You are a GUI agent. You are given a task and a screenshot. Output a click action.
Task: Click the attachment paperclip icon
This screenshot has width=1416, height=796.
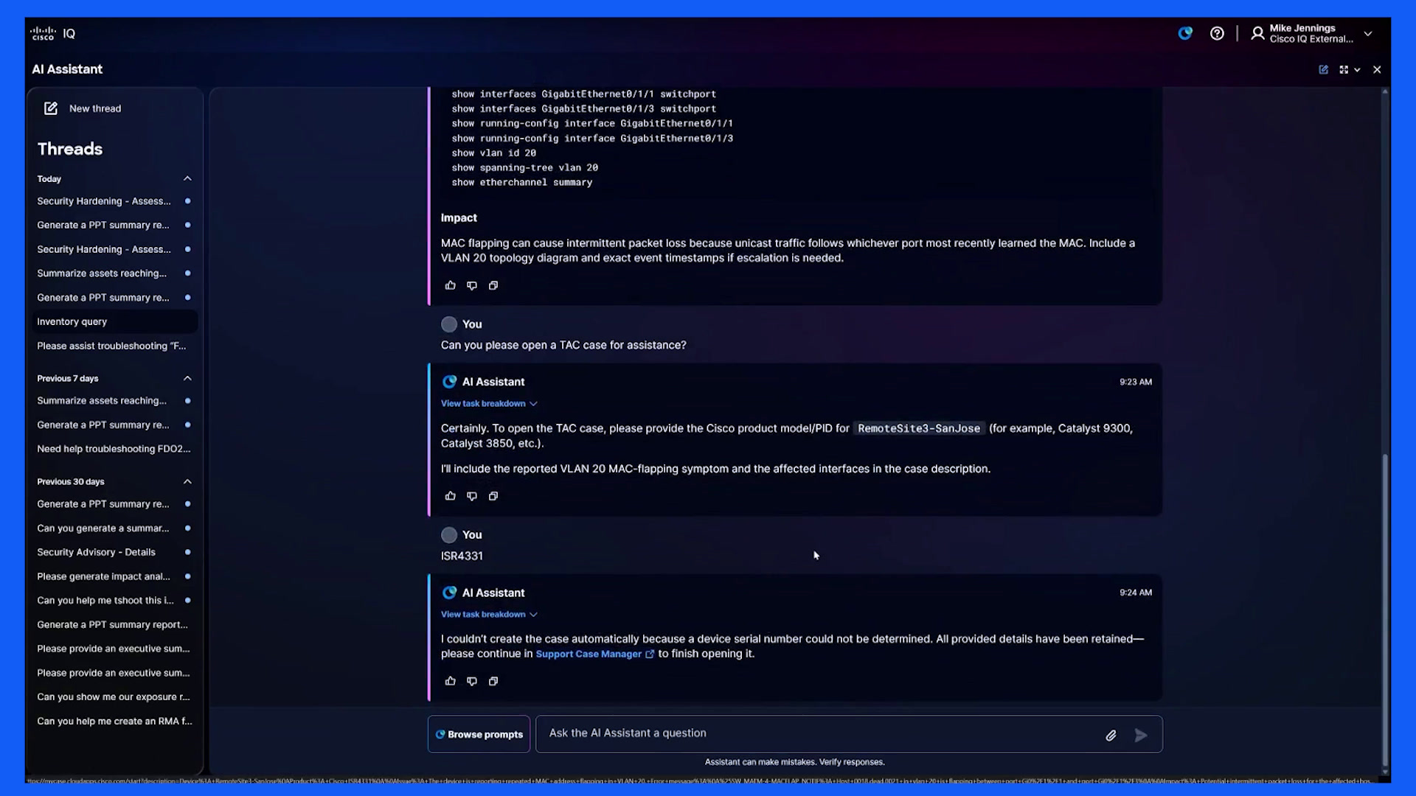tap(1111, 735)
